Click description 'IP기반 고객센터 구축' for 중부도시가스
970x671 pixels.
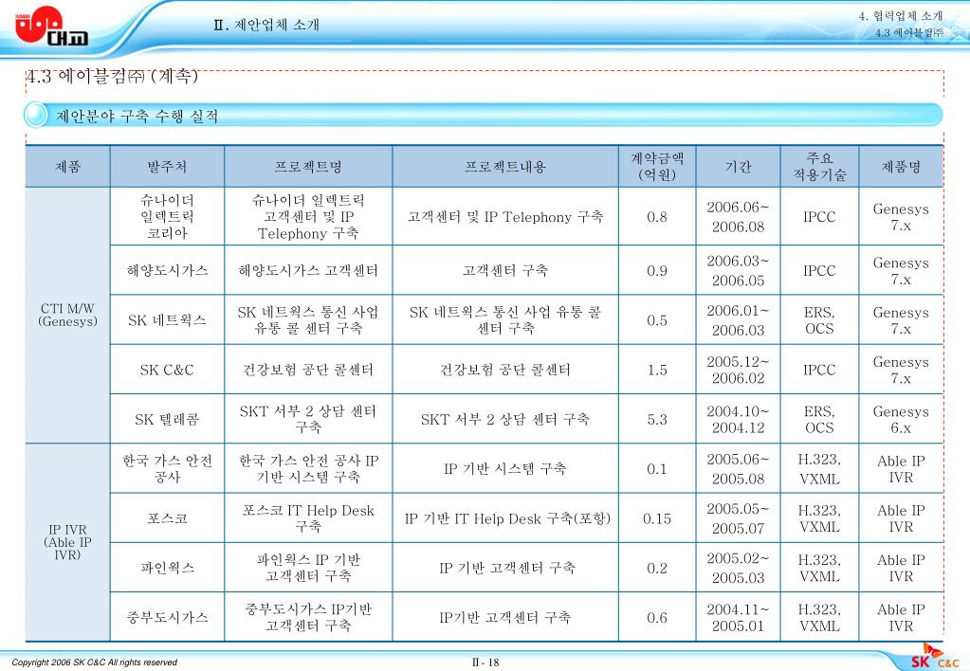point(505,617)
